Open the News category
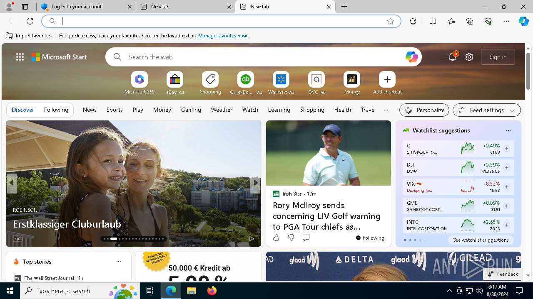This screenshot has width=533, height=299. click(x=90, y=110)
